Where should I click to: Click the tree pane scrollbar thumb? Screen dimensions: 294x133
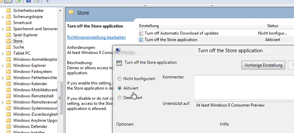click(60, 98)
